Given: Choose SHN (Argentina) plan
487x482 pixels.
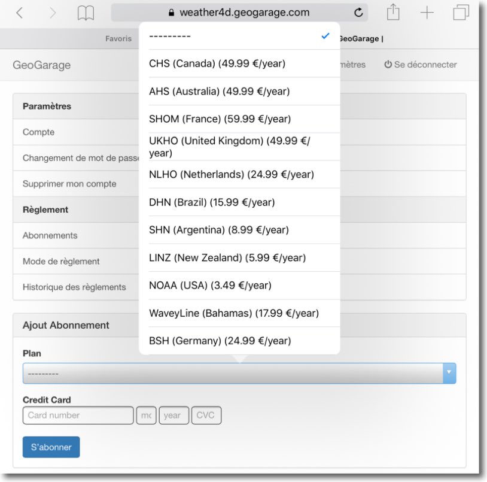Looking at the screenshot, I should tap(239, 230).
